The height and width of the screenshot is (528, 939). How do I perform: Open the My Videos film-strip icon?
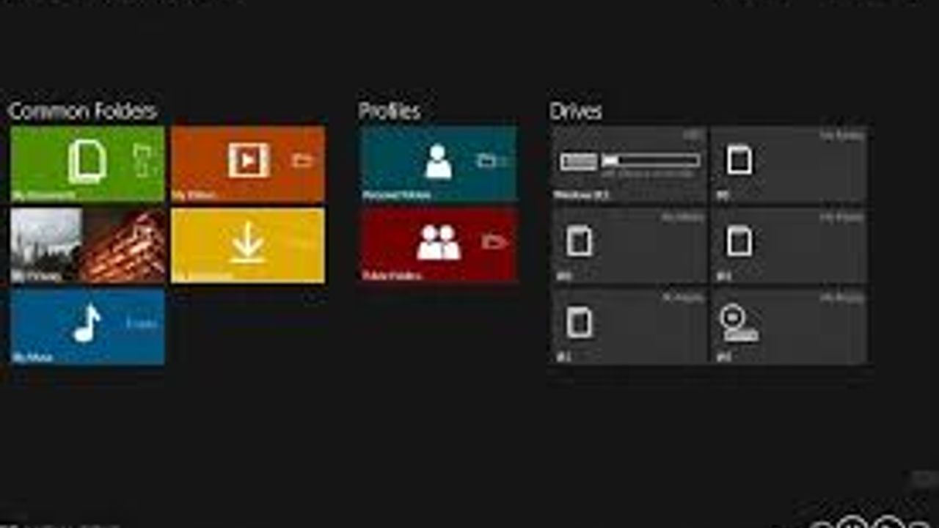click(x=248, y=160)
